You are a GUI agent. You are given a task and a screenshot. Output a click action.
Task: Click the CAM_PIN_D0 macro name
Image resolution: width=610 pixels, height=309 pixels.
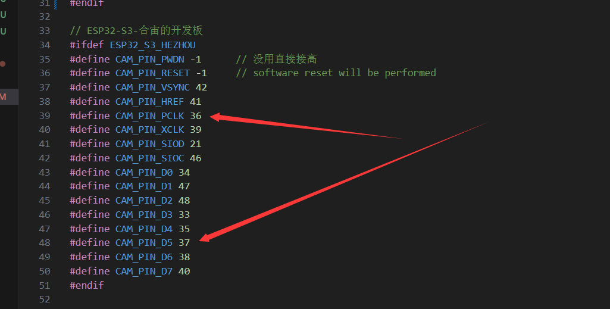[x=144, y=172]
